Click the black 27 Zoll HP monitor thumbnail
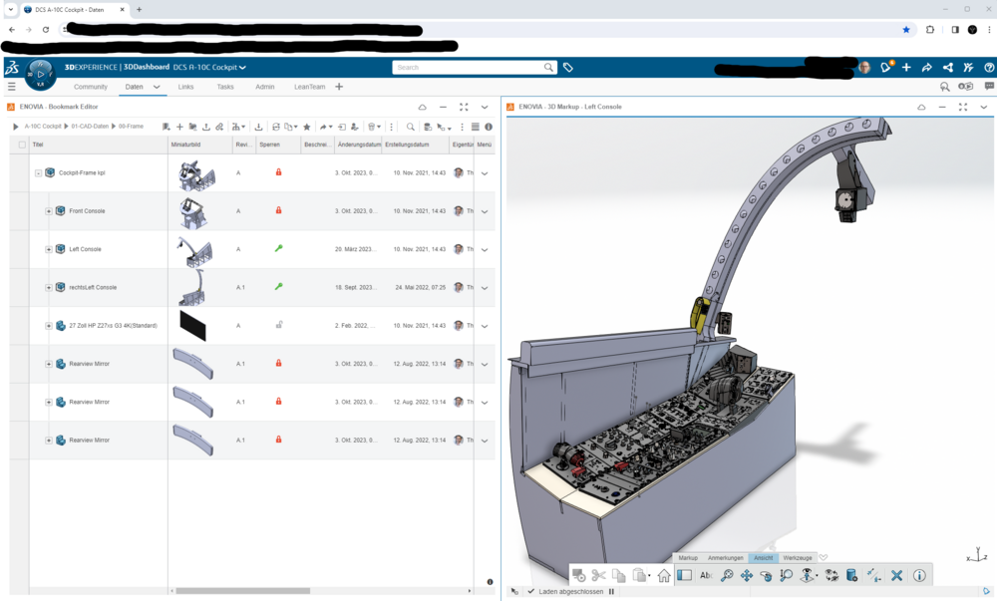Screen dimensions: 997x601 (192, 325)
